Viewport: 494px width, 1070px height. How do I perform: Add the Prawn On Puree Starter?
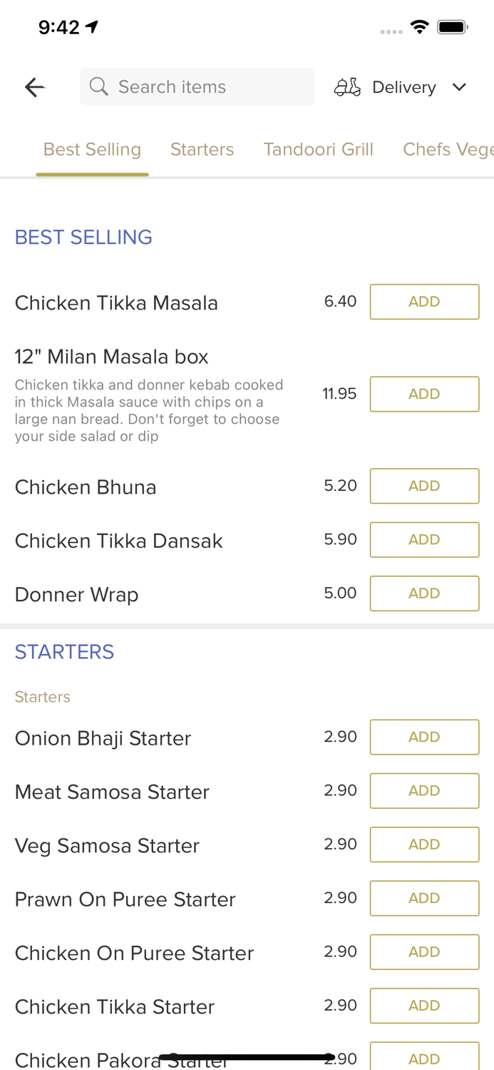point(424,897)
